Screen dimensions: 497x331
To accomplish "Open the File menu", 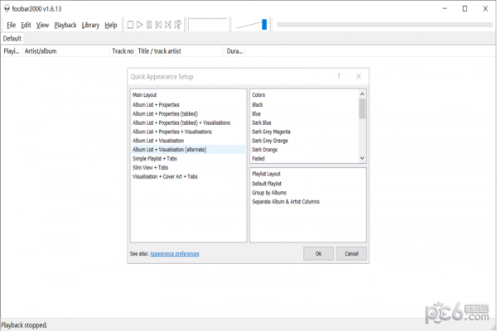I will pos(11,25).
